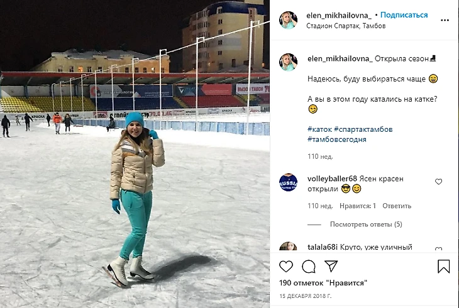The height and width of the screenshot is (308, 459).
Task: Open the #тамбовсегодня hashtag
Action: tap(336, 139)
